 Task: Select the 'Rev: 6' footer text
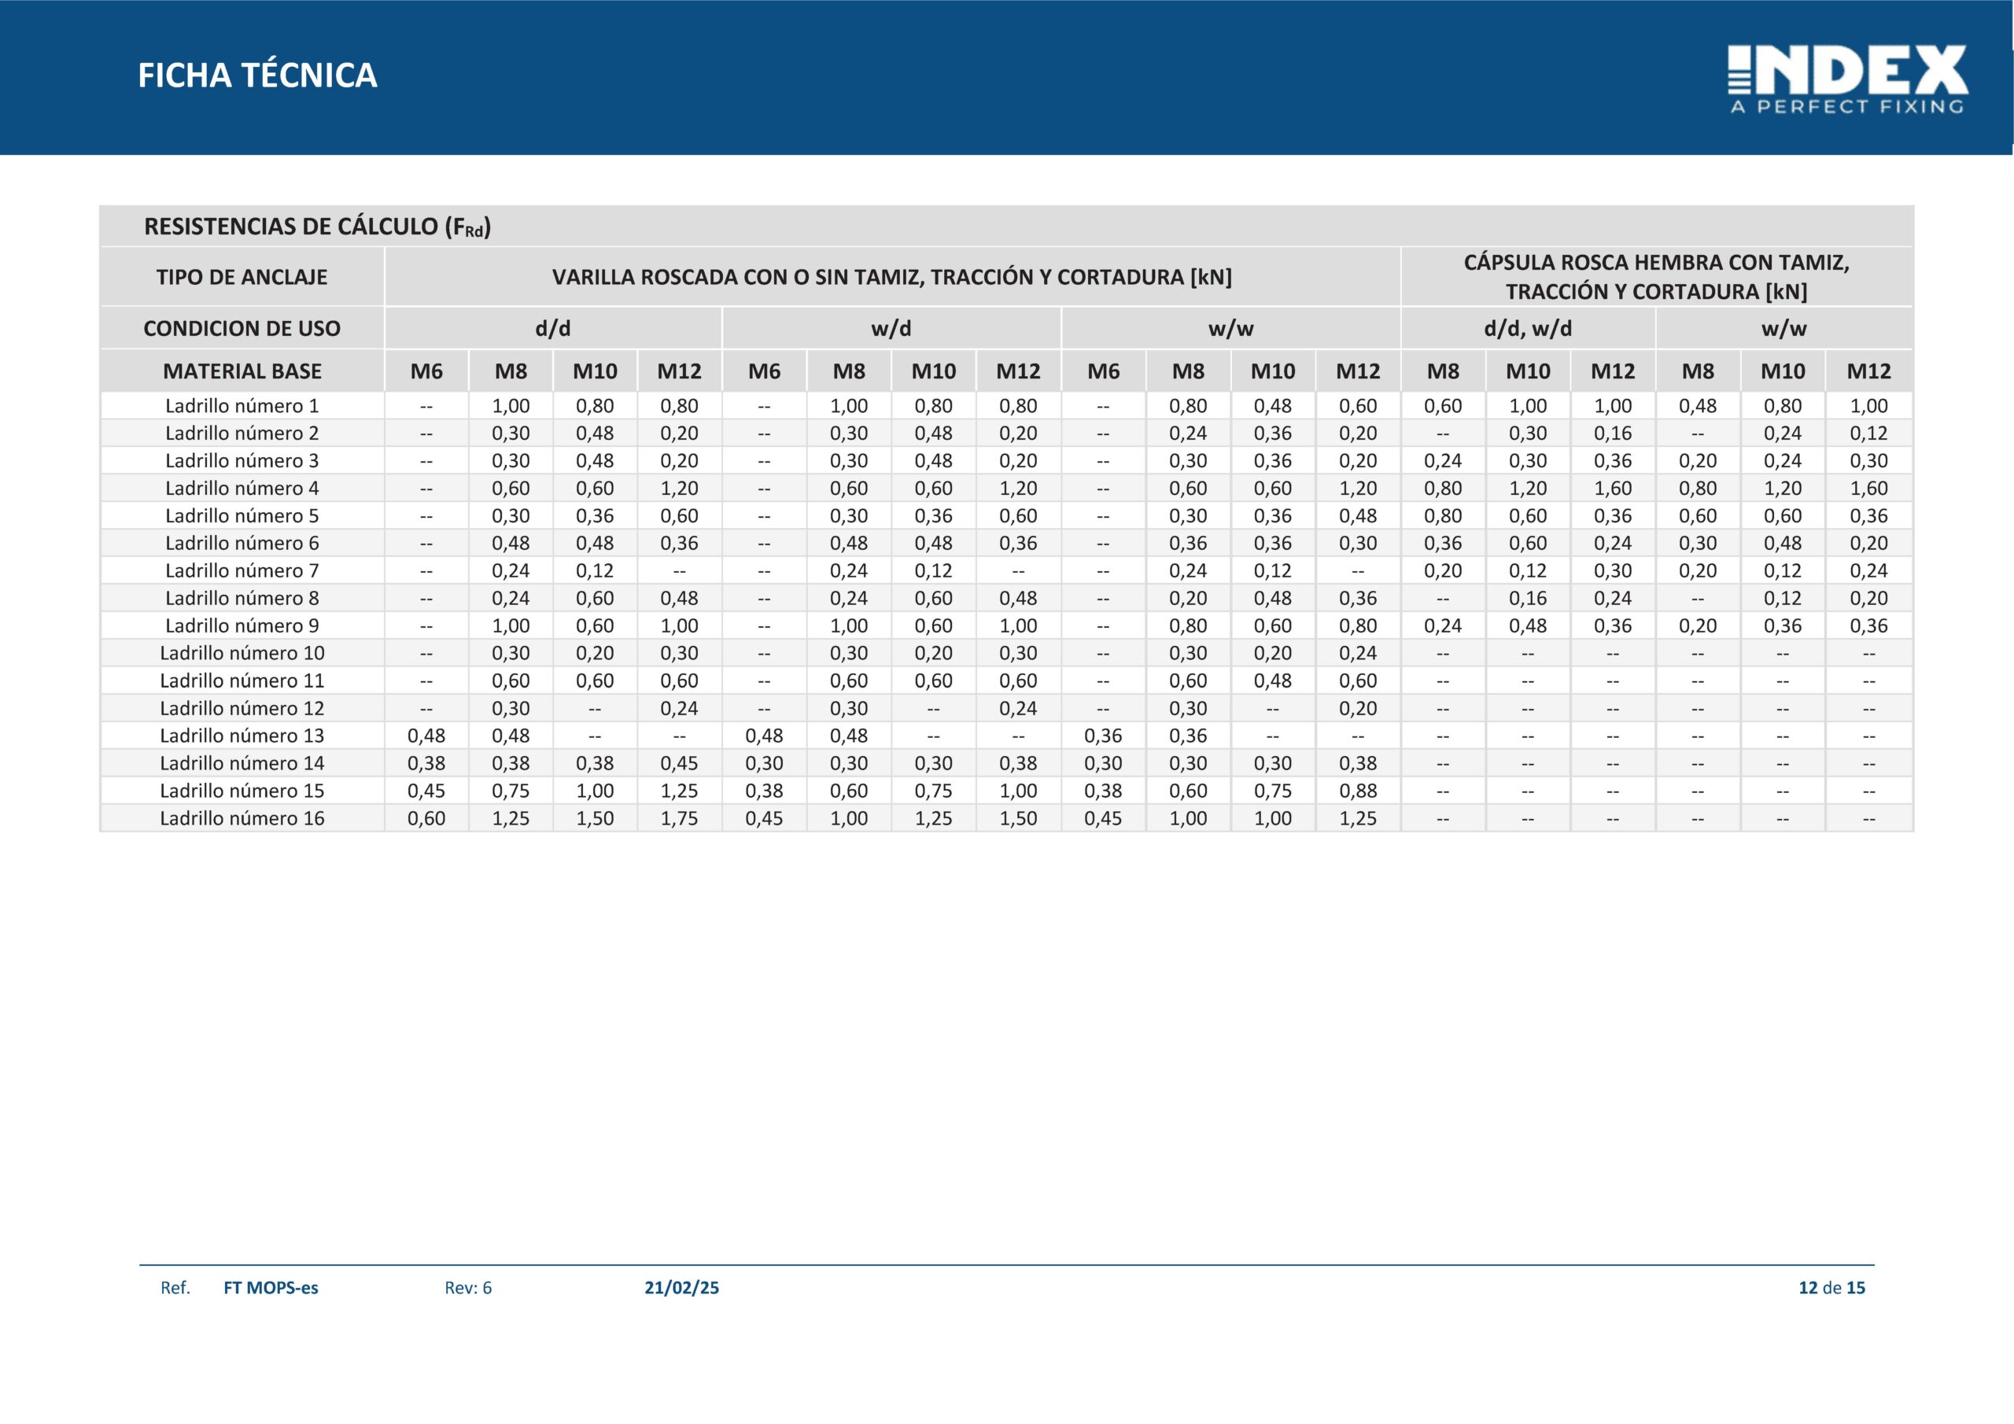[x=468, y=1288]
